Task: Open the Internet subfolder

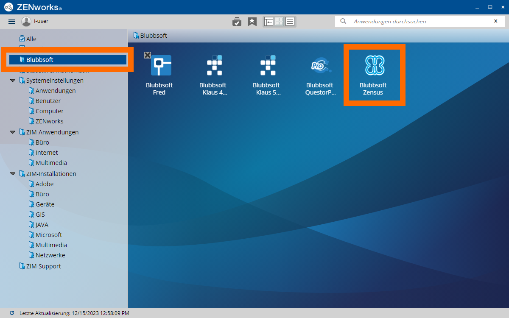Action: 43,153
